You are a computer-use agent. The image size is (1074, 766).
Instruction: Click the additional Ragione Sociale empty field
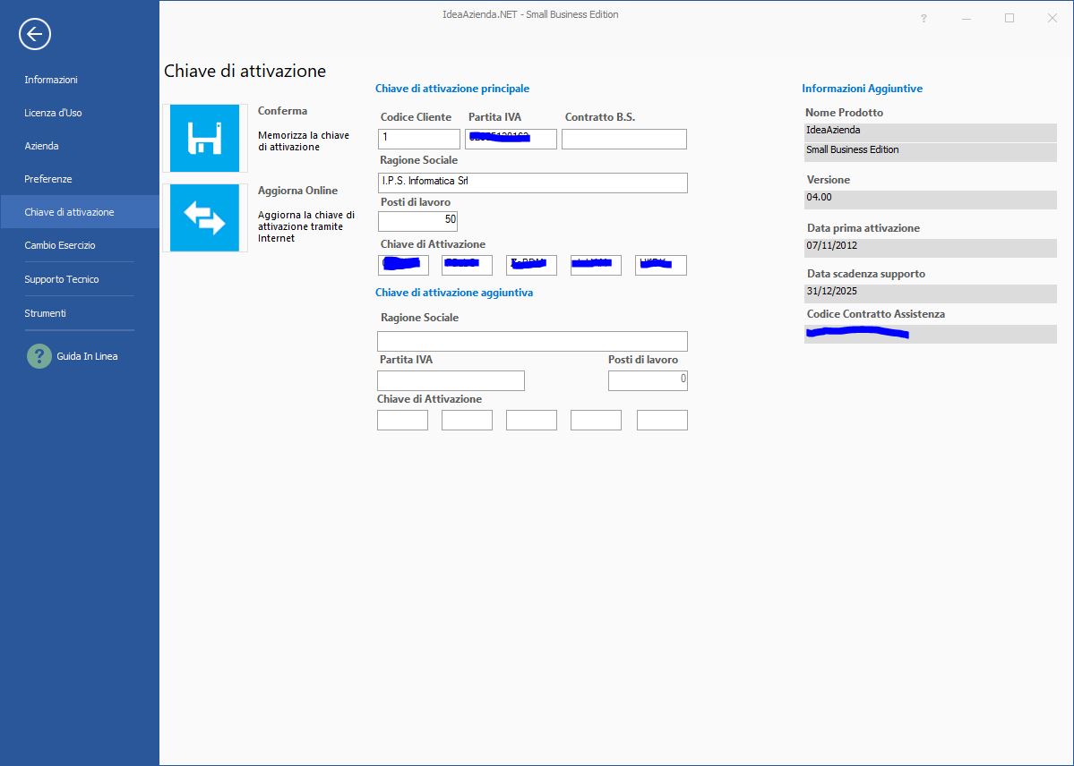pos(532,341)
